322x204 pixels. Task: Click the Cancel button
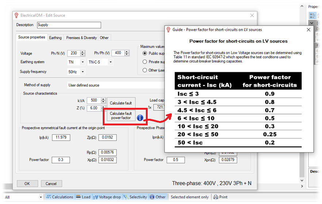click(x=51, y=184)
